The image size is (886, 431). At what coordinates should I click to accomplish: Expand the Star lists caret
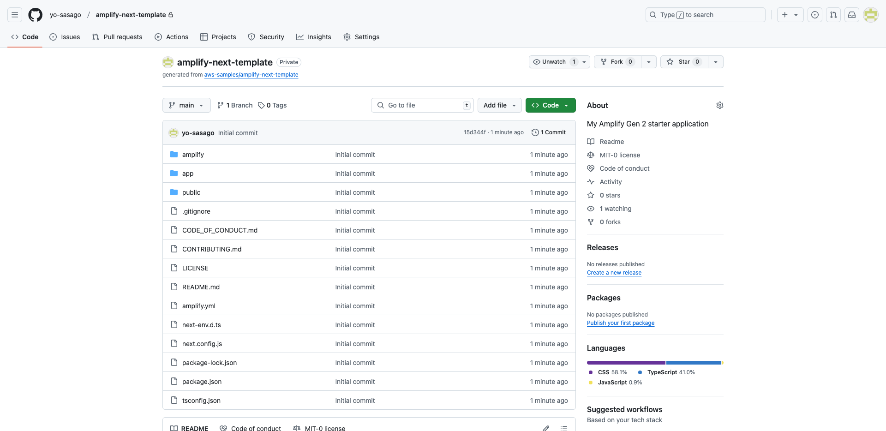[716, 62]
